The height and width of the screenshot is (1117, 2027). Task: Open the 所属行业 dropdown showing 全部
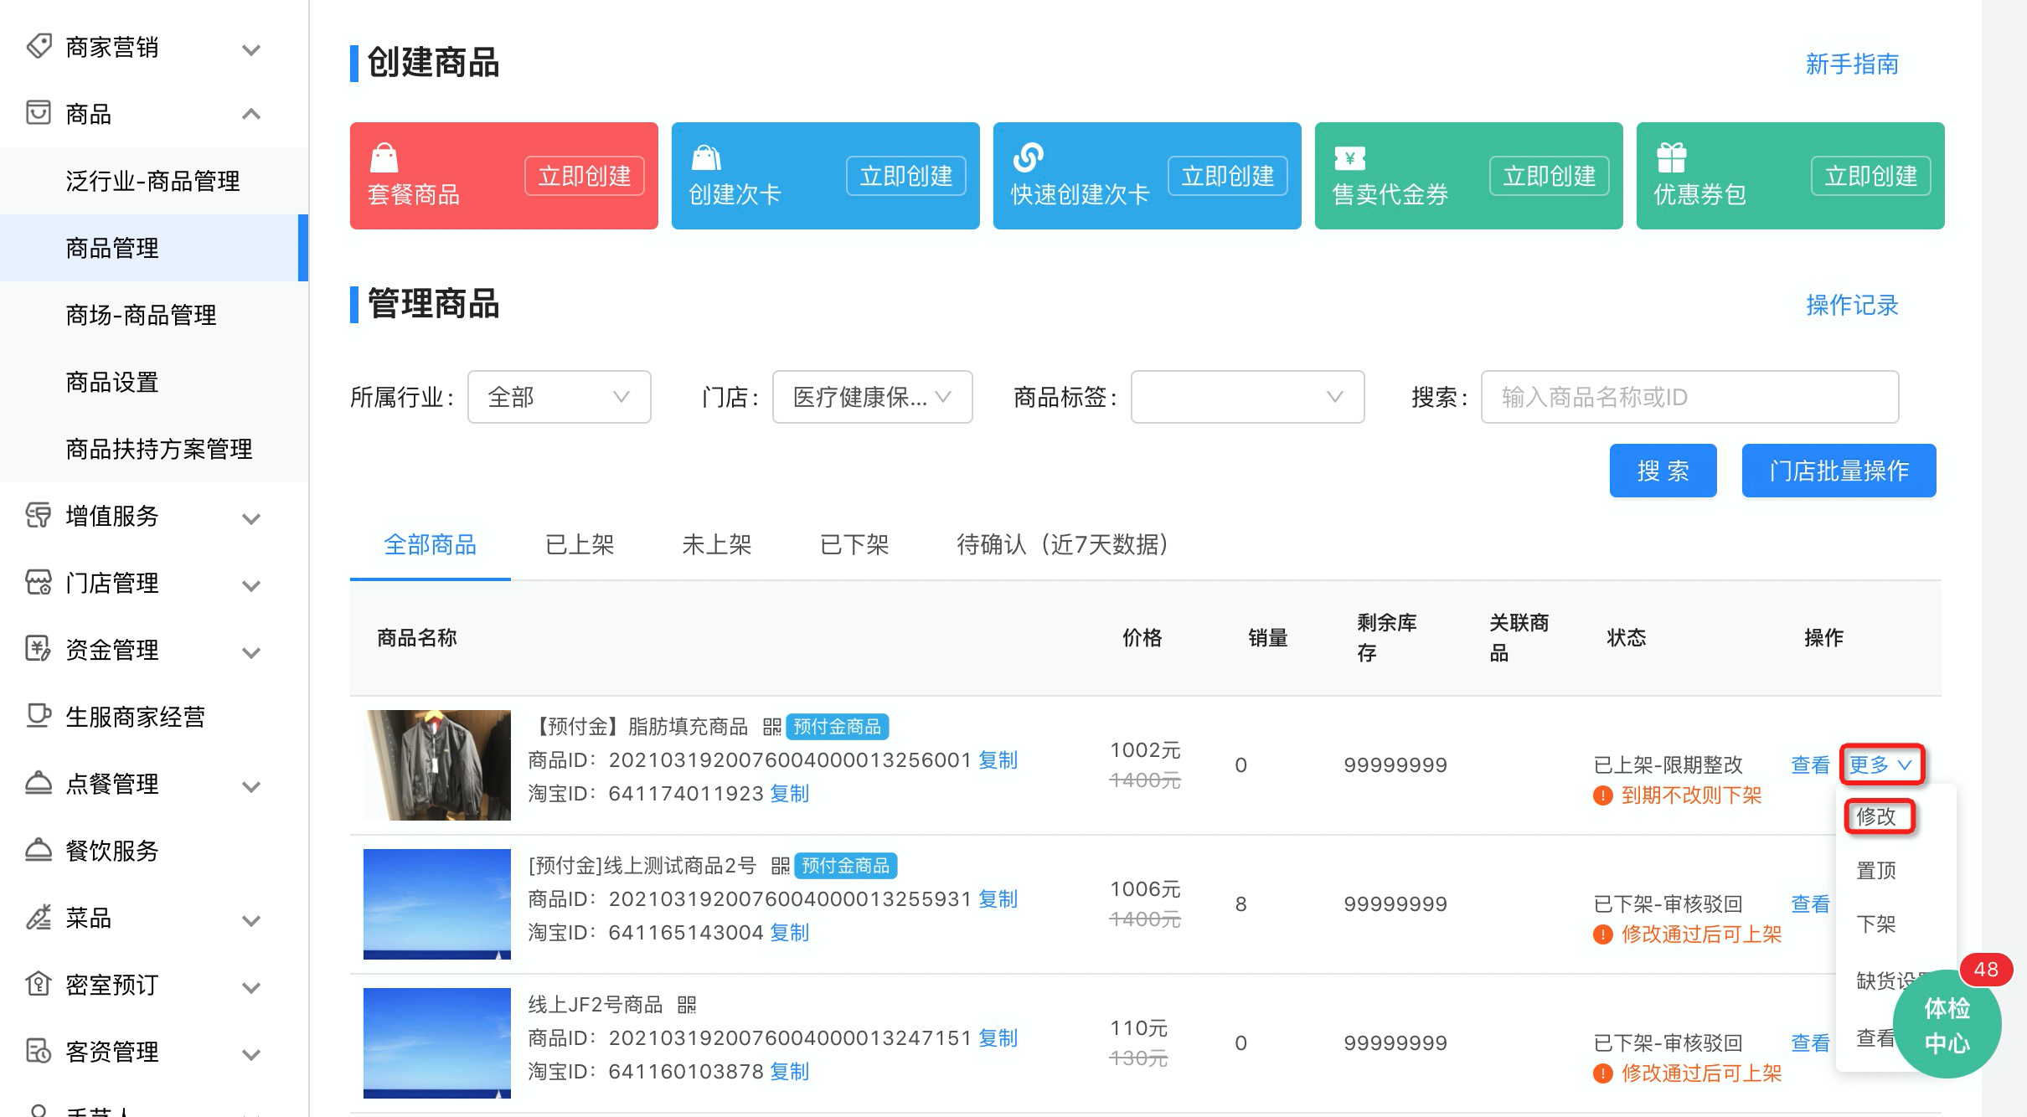click(x=559, y=397)
